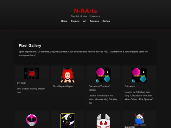Click the 'Budgerigar' caption

130,127
